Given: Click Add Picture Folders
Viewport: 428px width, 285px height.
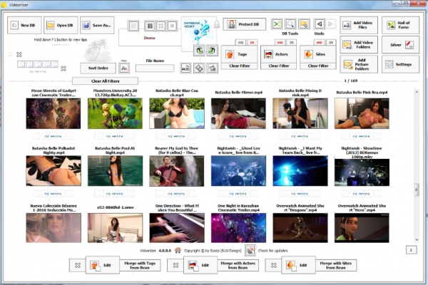Looking at the screenshot, I should (359, 64).
